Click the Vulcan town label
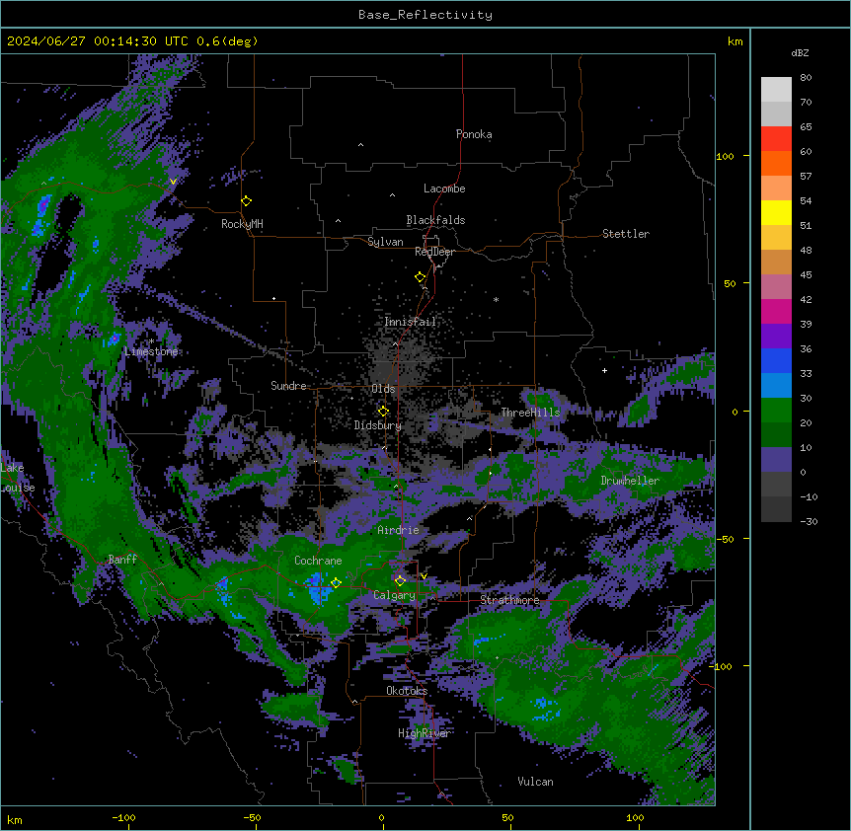851x831 pixels. (536, 782)
